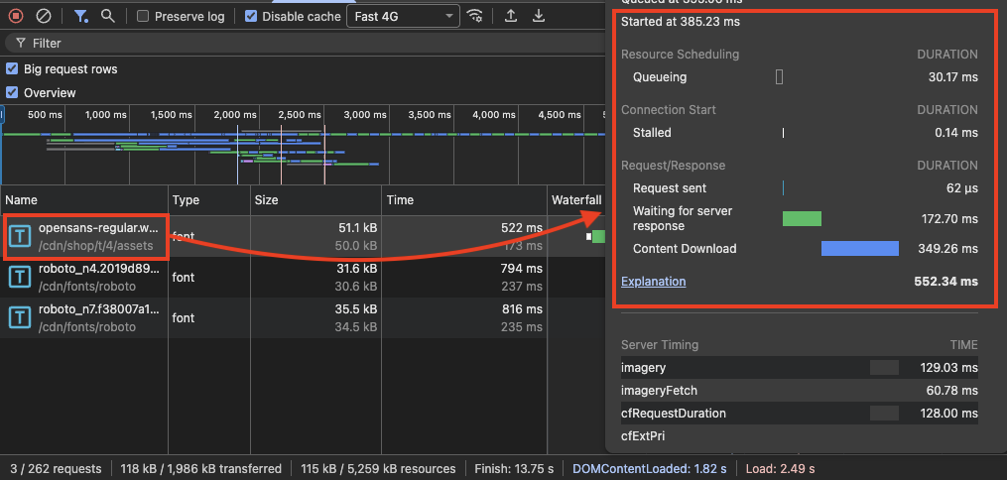Open the Fast 4G throttling dropdown
Screen dimensions: 1007x480
point(402,16)
